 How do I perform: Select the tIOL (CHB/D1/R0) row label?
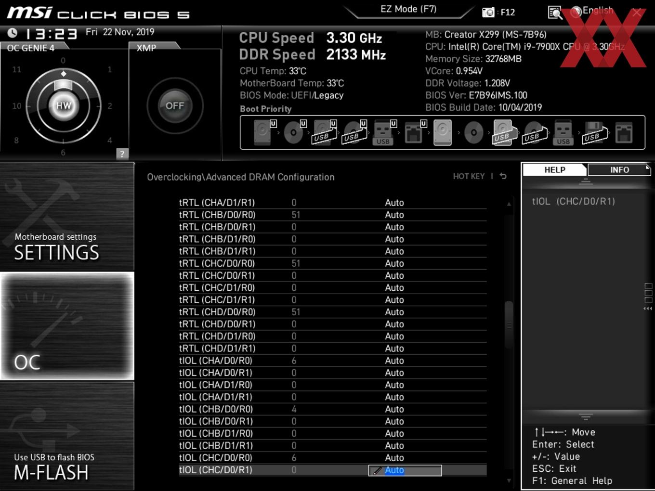click(x=216, y=434)
